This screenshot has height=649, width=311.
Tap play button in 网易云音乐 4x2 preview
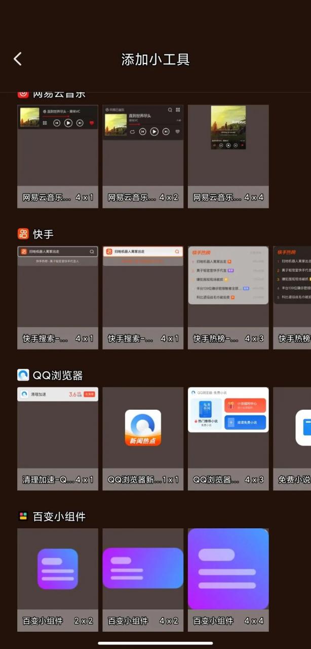pos(154,131)
